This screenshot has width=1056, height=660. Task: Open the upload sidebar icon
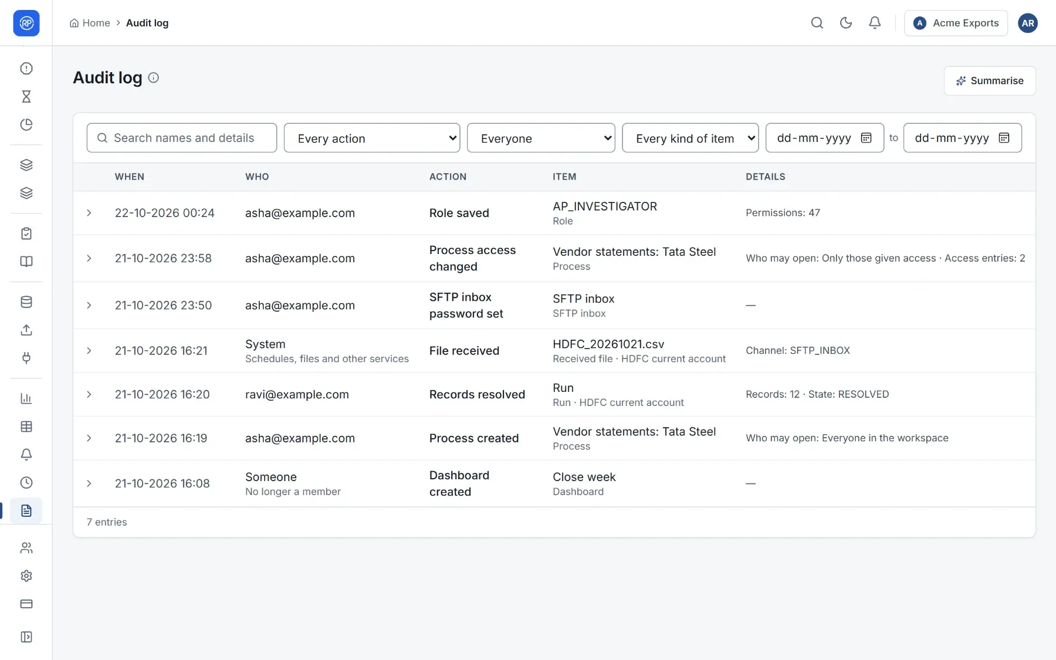point(26,330)
